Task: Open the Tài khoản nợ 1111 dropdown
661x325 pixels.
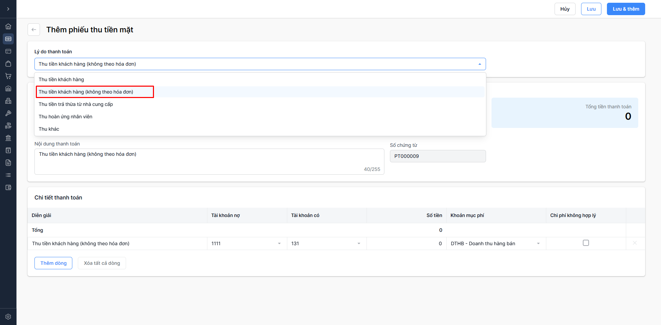Action: tap(279, 243)
